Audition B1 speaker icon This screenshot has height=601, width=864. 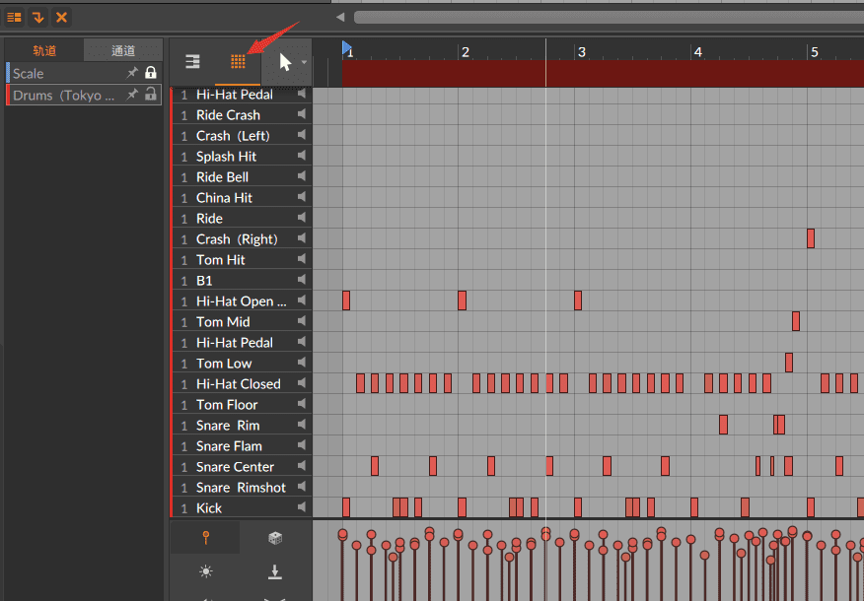pyautogui.click(x=302, y=280)
